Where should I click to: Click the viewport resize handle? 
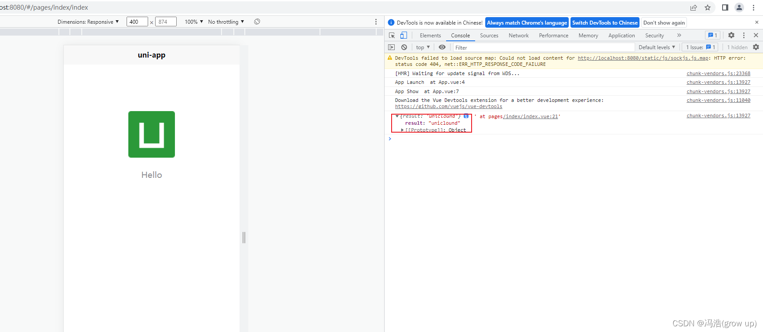pos(244,238)
